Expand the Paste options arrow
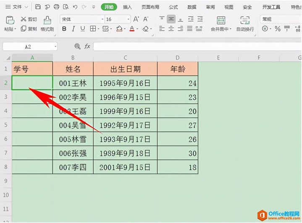302x223 pixels. (x=15, y=29)
